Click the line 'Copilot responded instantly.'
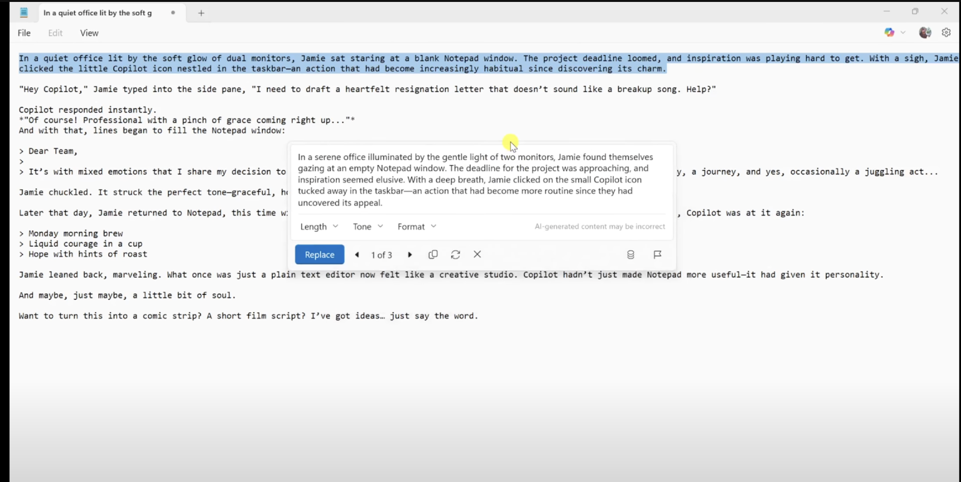Viewport: 961px width, 482px height. click(88, 110)
